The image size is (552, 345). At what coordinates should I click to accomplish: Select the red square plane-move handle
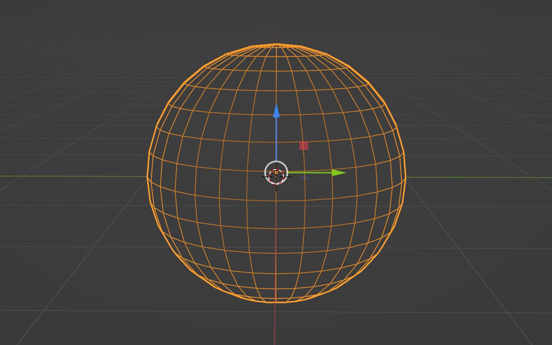point(304,146)
